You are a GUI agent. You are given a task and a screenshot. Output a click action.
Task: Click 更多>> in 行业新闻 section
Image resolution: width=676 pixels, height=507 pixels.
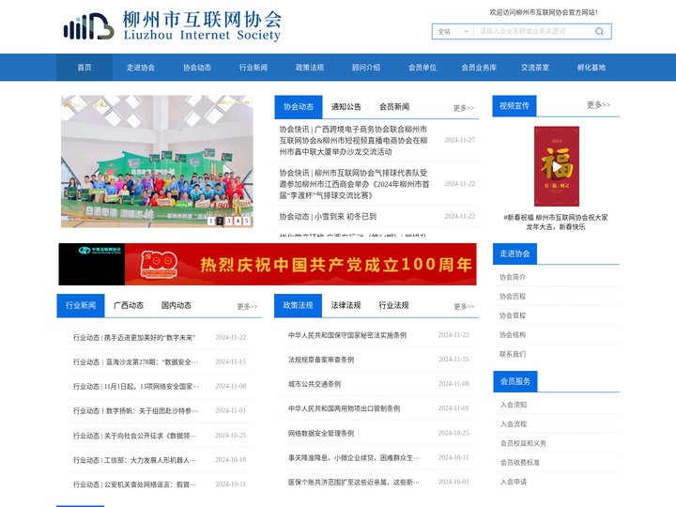point(247,306)
